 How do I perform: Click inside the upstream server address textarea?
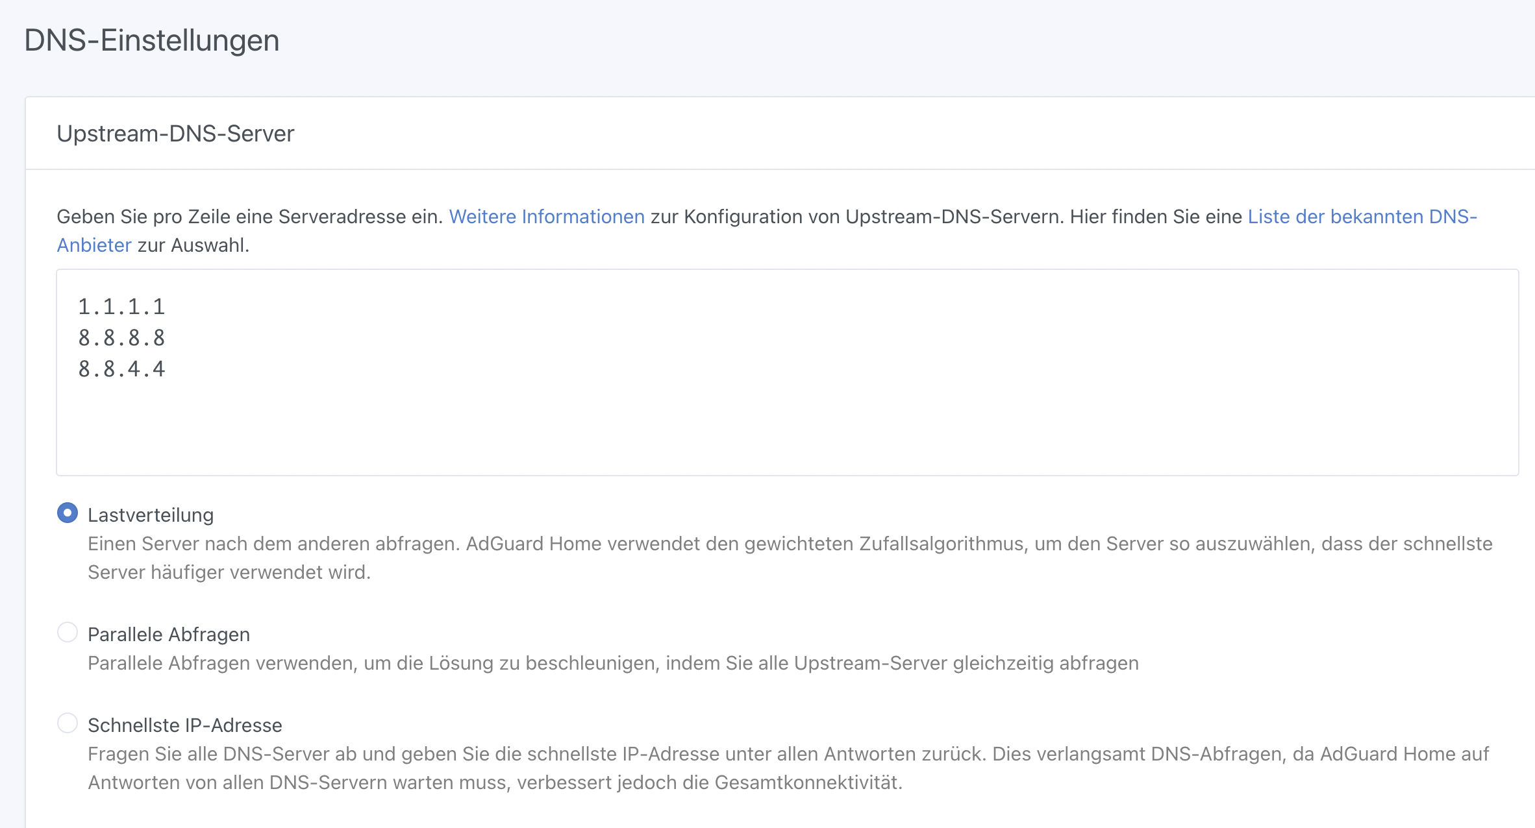tap(787, 372)
